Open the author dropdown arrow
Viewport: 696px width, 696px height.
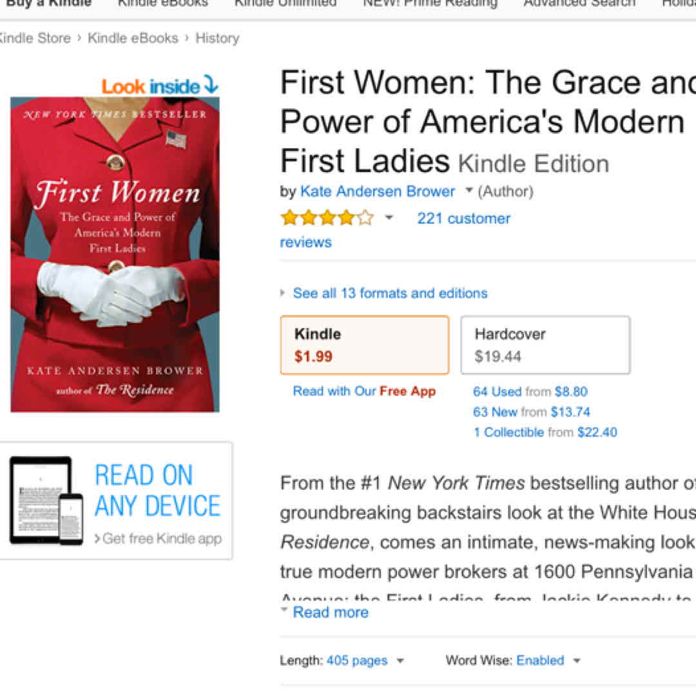point(469,191)
